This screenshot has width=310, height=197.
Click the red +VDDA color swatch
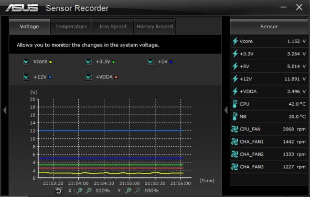pos(116,77)
